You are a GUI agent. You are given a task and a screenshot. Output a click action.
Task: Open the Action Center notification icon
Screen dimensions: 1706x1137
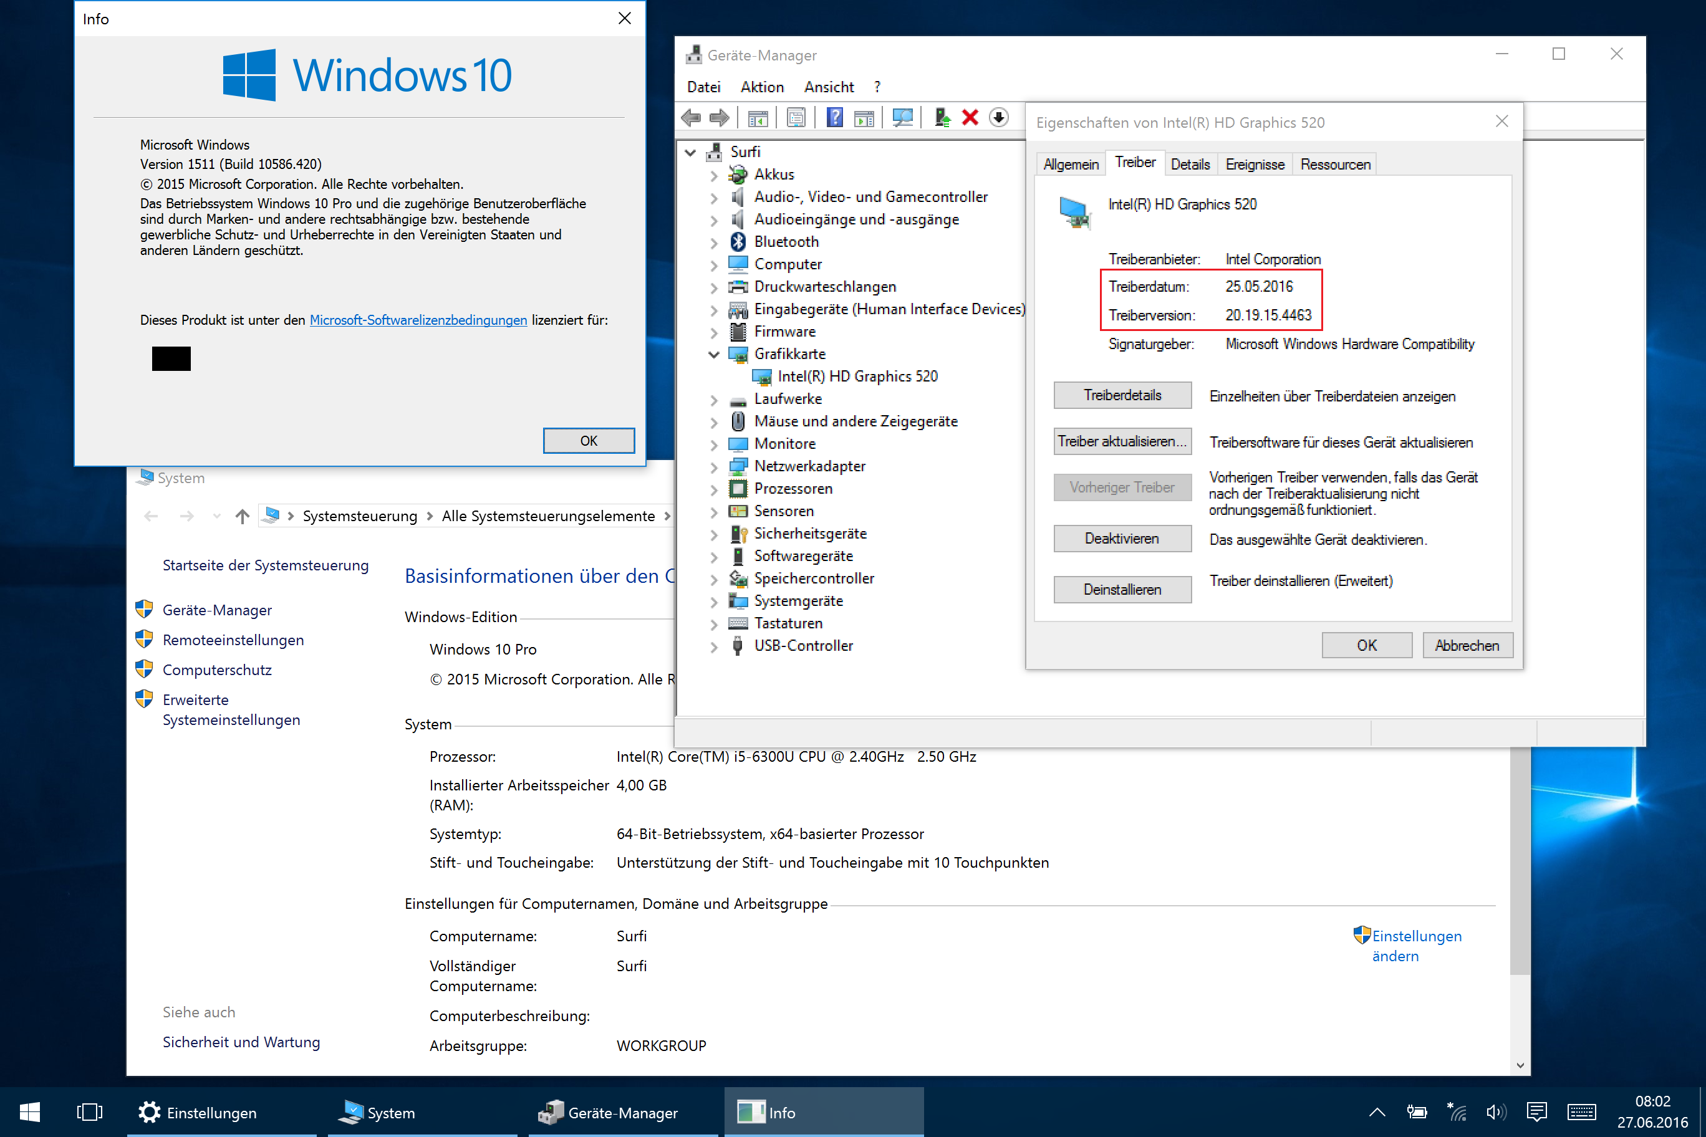point(1536,1111)
